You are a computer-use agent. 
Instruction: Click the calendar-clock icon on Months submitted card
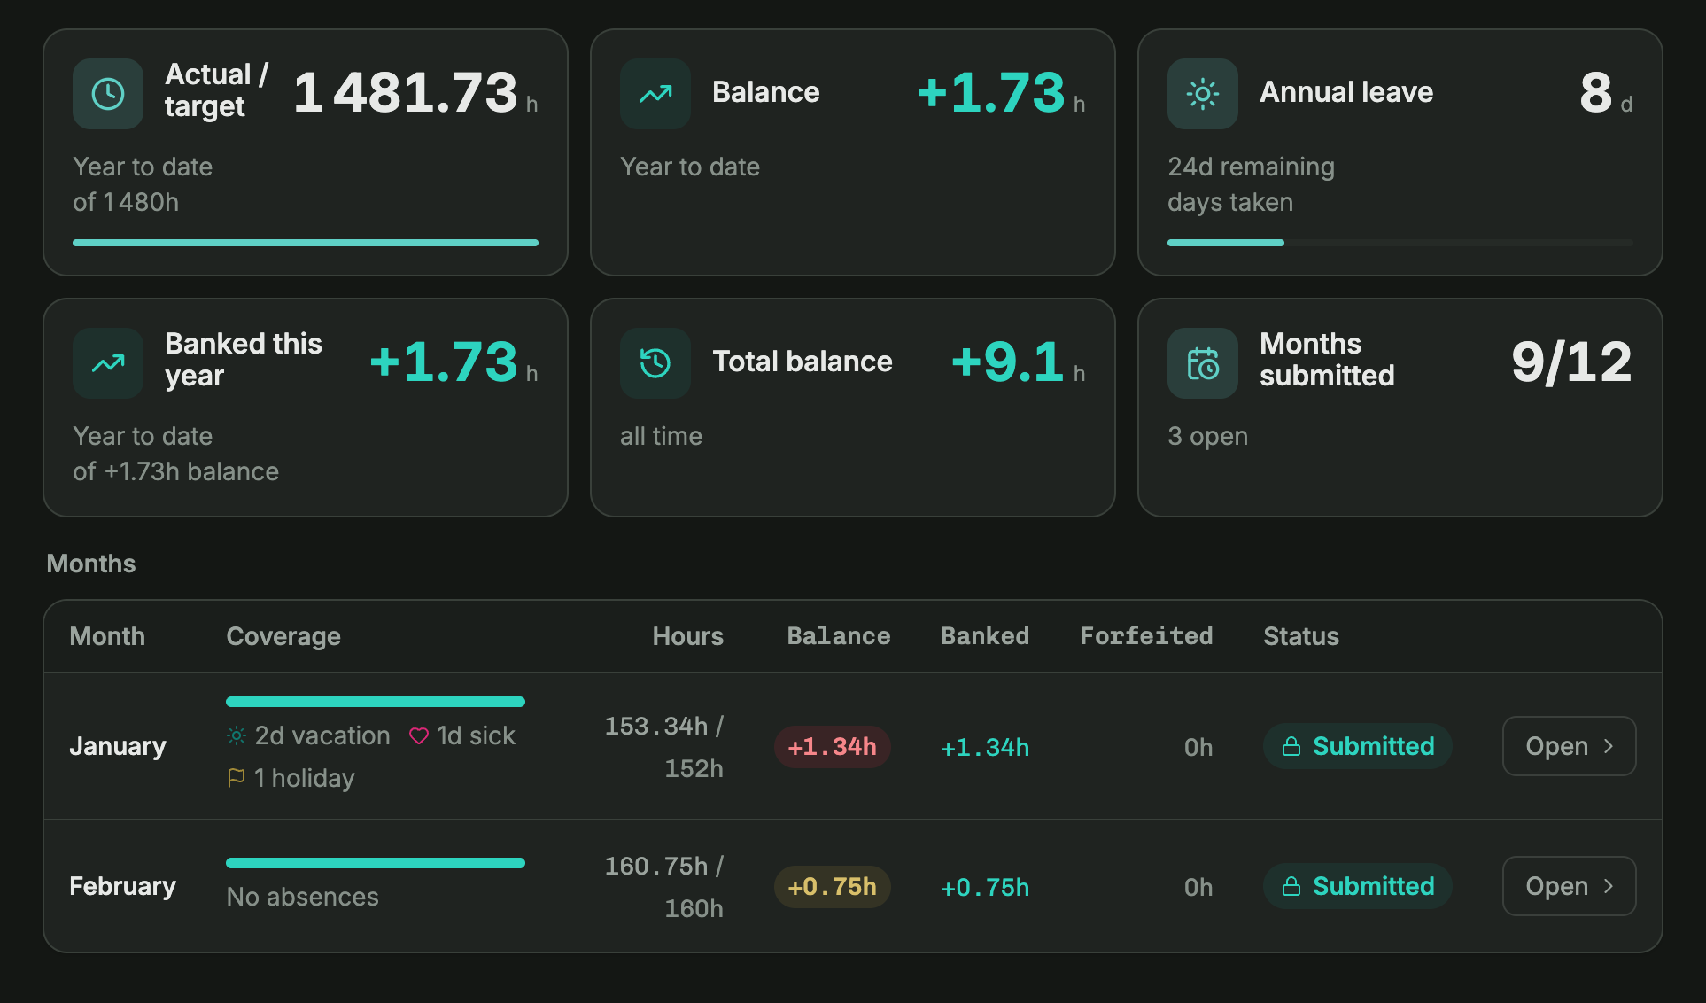click(1203, 363)
